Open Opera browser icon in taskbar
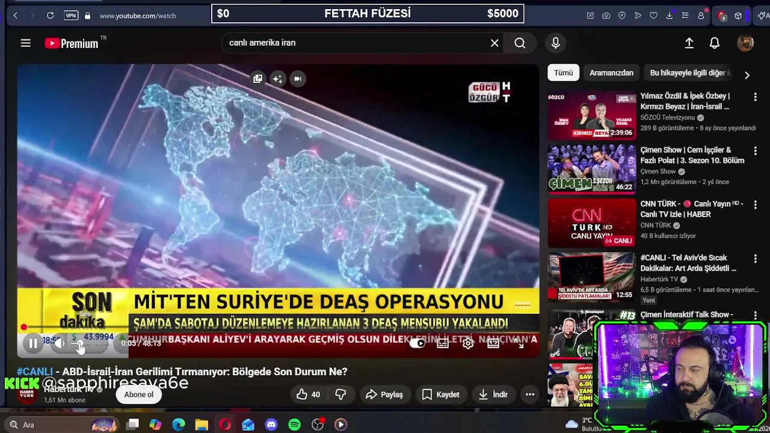Image resolution: width=770 pixels, height=433 pixels. (x=225, y=425)
